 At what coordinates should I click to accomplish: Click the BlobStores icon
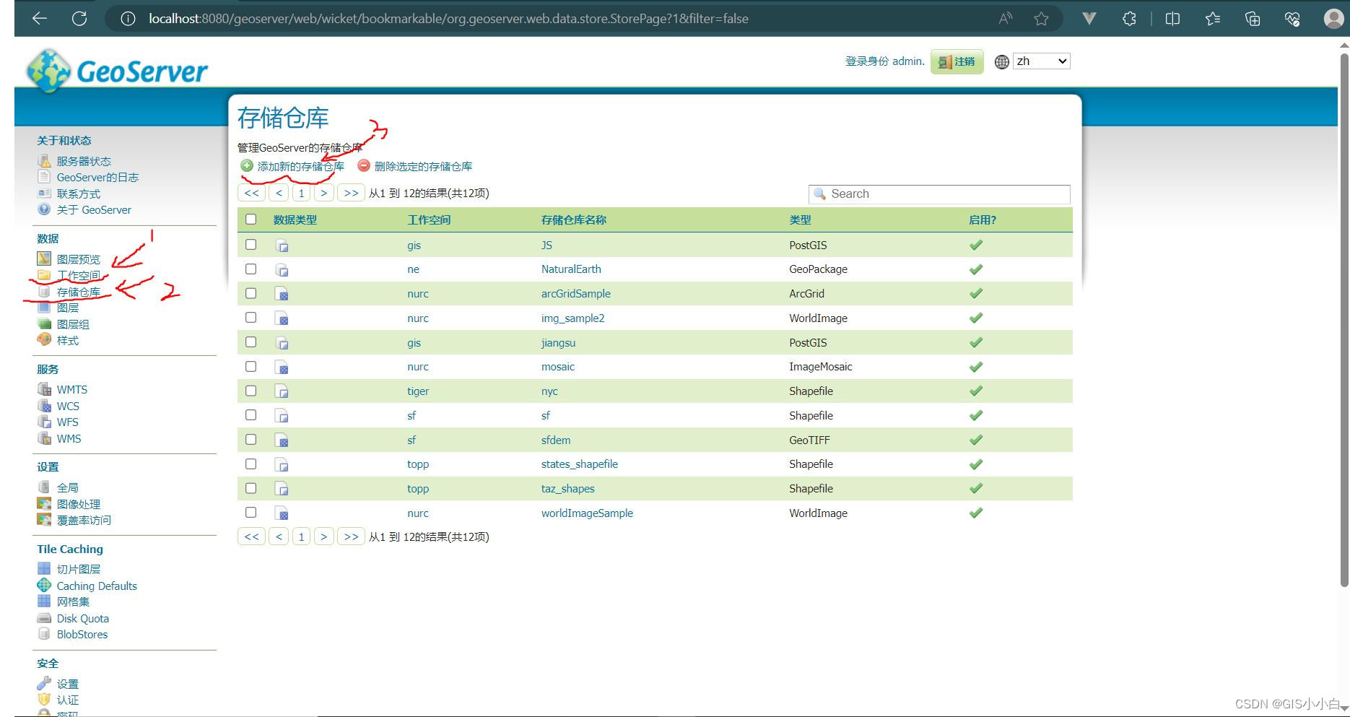[x=44, y=634]
